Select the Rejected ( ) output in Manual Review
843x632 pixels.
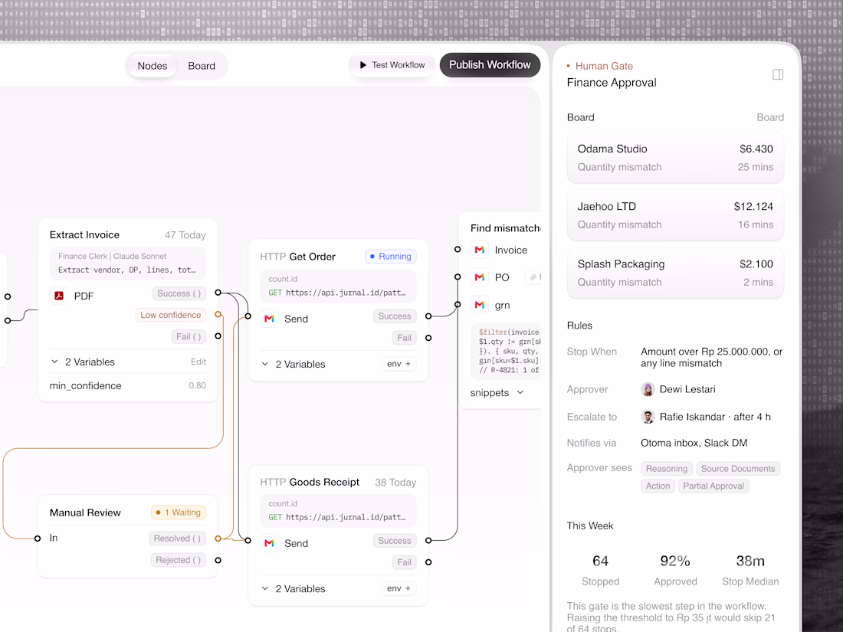[178, 560]
